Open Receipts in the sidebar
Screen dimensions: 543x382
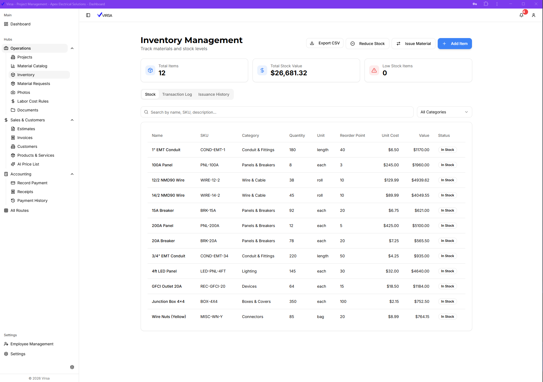click(25, 192)
